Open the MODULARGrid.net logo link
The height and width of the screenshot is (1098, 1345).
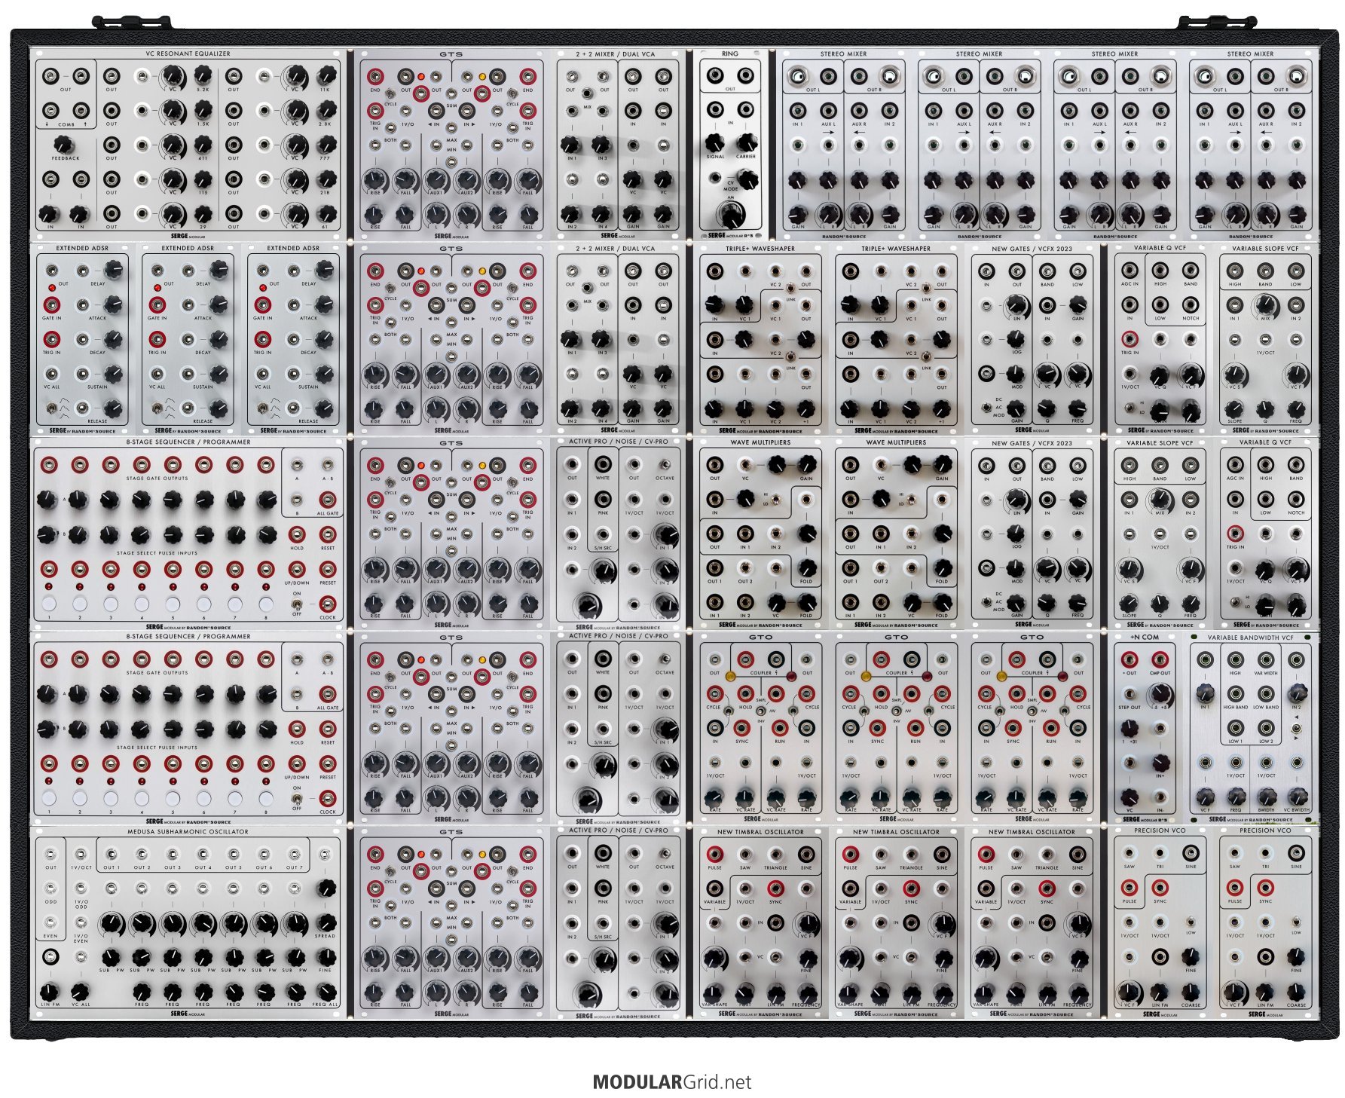pyautogui.click(x=672, y=1082)
